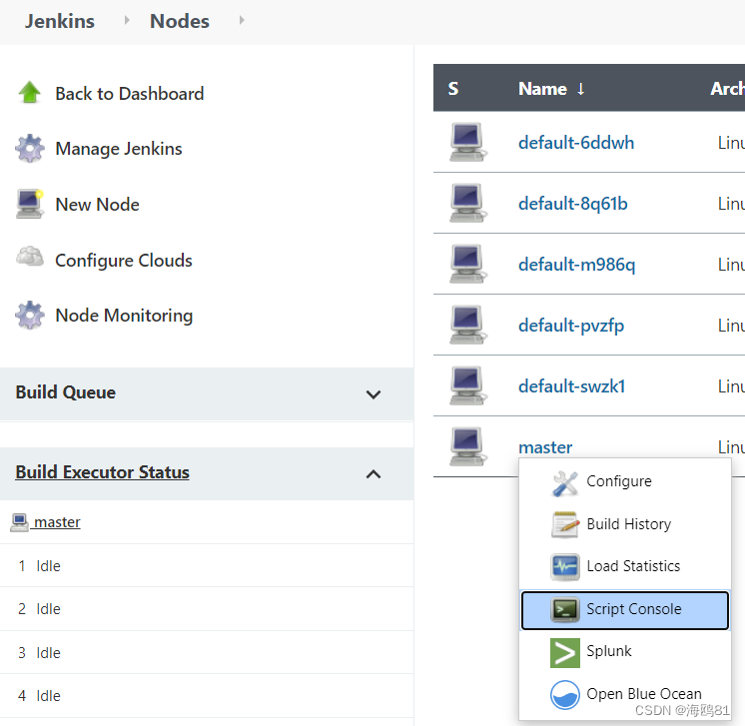
Task: Click the Open Blue Ocean wave icon
Action: click(x=565, y=695)
